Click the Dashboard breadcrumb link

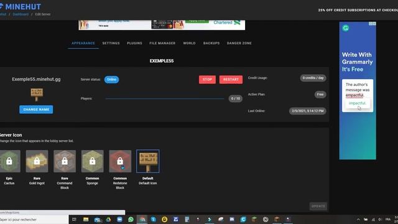pos(21,14)
